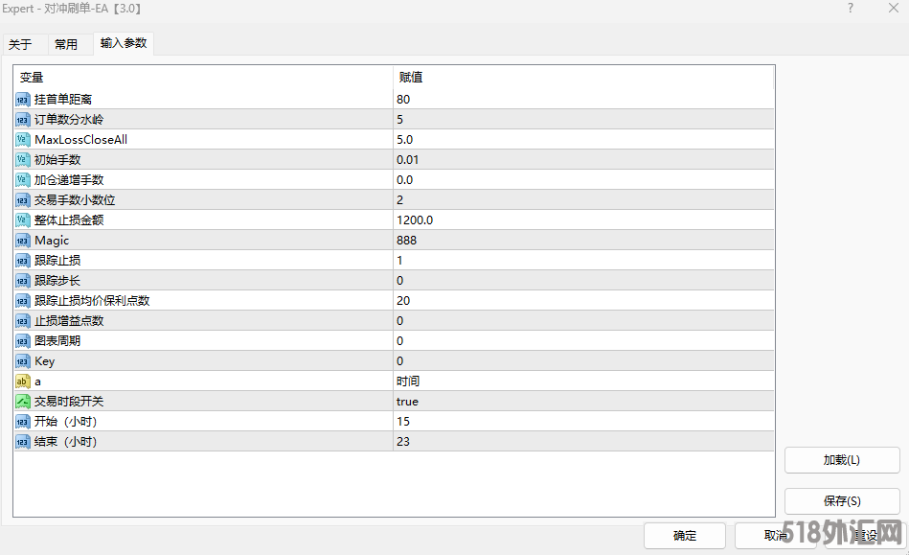Viewport: 909px width, 555px height.
Task: Select the 输入参数 tab
Action: [124, 44]
